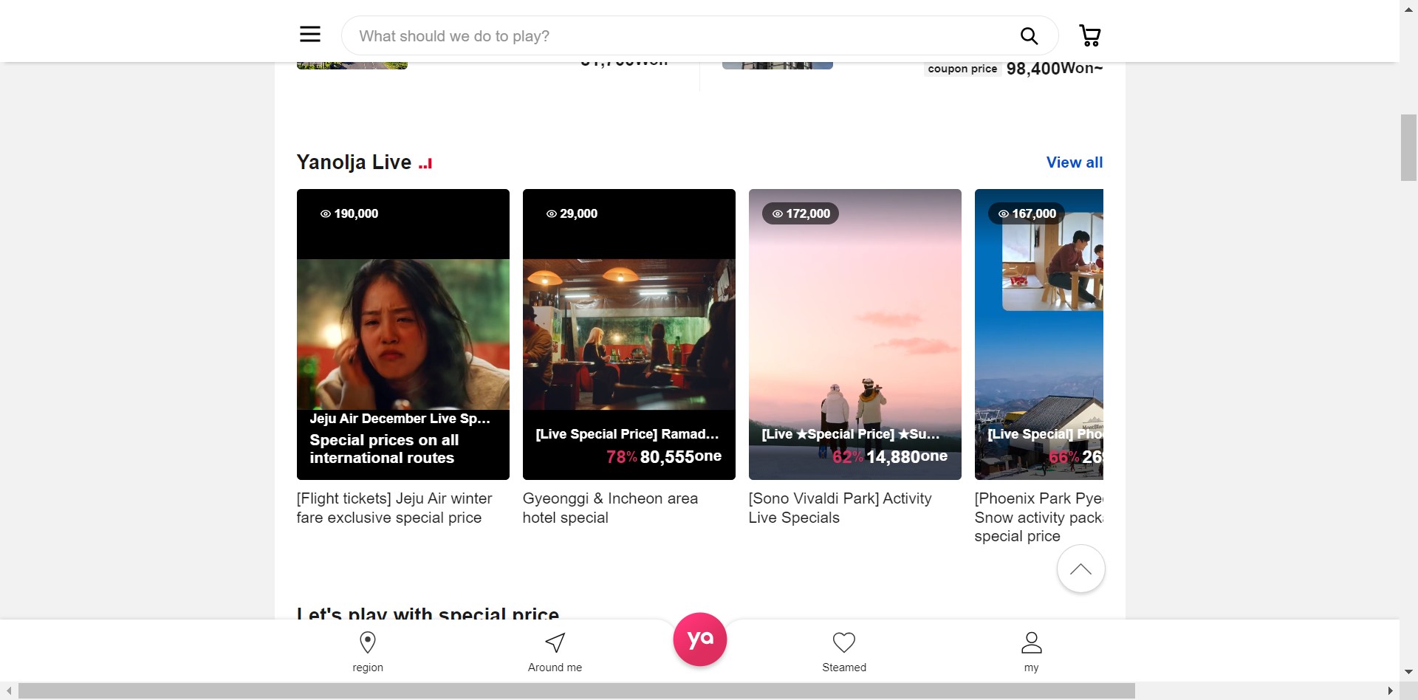
Task: Open Phoenix Park snow activity thumbnail
Action: pyautogui.click(x=1038, y=334)
